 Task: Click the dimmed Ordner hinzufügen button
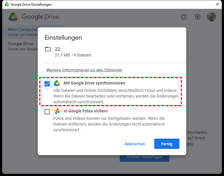point(144,157)
